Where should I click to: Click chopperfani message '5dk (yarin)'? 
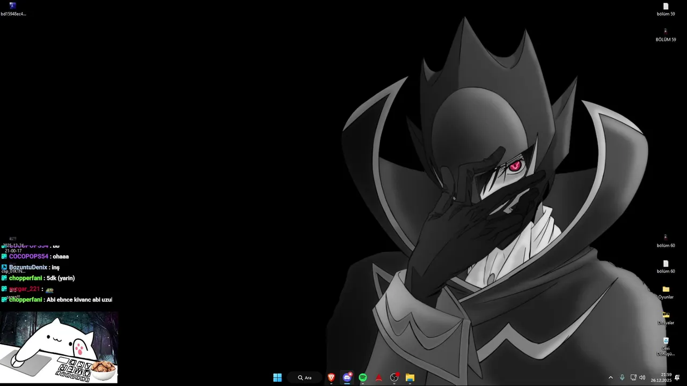coord(61,278)
